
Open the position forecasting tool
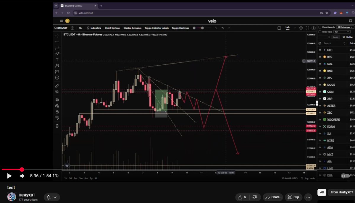57,72
